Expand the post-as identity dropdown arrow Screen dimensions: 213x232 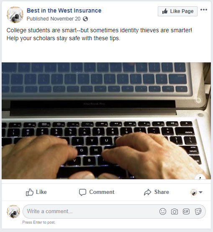pyautogui.click(x=200, y=192)
